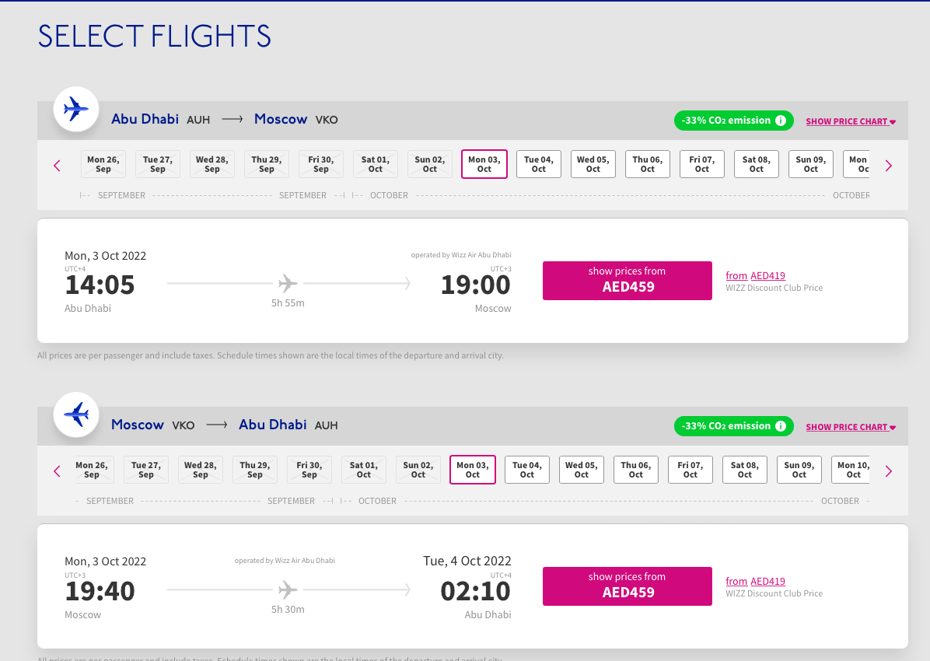Click info icon on return CO₂ emission badge
The width and height of the screenshot is (930, 661).
tap(781, 426)
